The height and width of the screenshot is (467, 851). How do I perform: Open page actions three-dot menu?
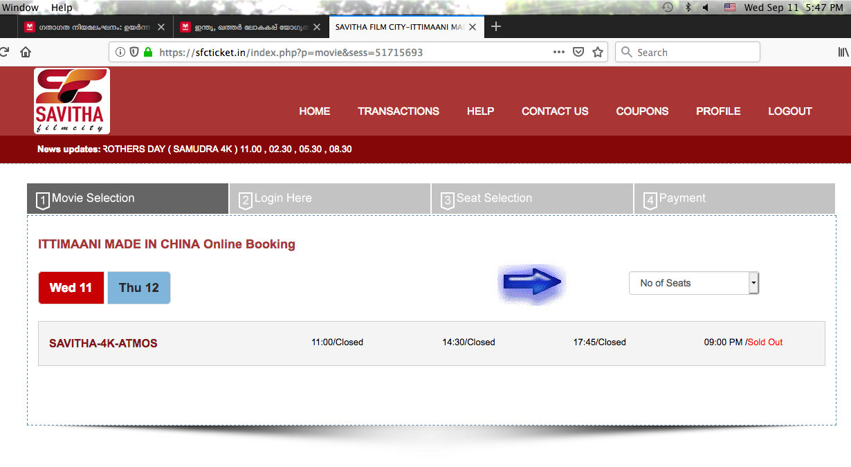point(559,53)
